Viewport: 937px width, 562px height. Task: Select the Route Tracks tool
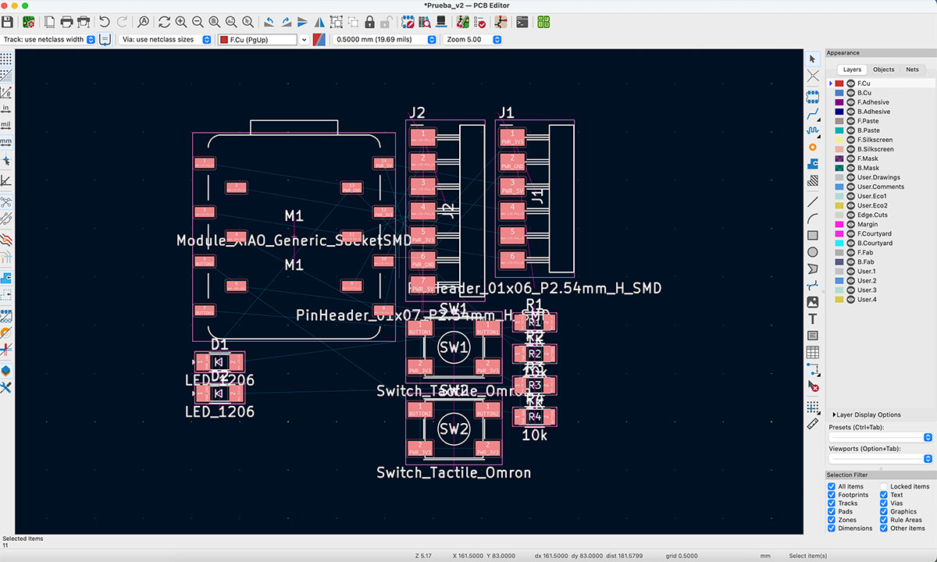click(x=813, y=112)
